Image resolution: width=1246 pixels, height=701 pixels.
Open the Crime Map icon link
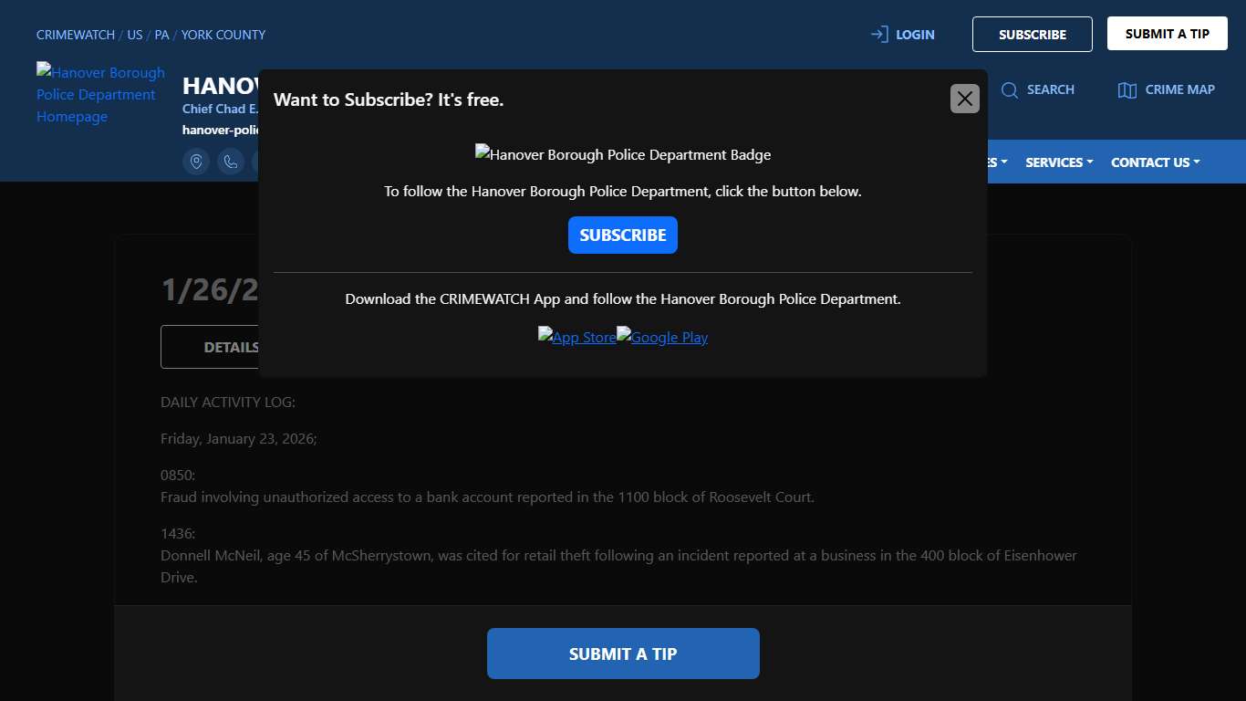[x=1127, y=89]
